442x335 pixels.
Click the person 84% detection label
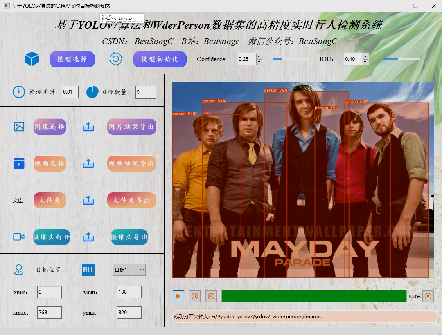[214, 100]
